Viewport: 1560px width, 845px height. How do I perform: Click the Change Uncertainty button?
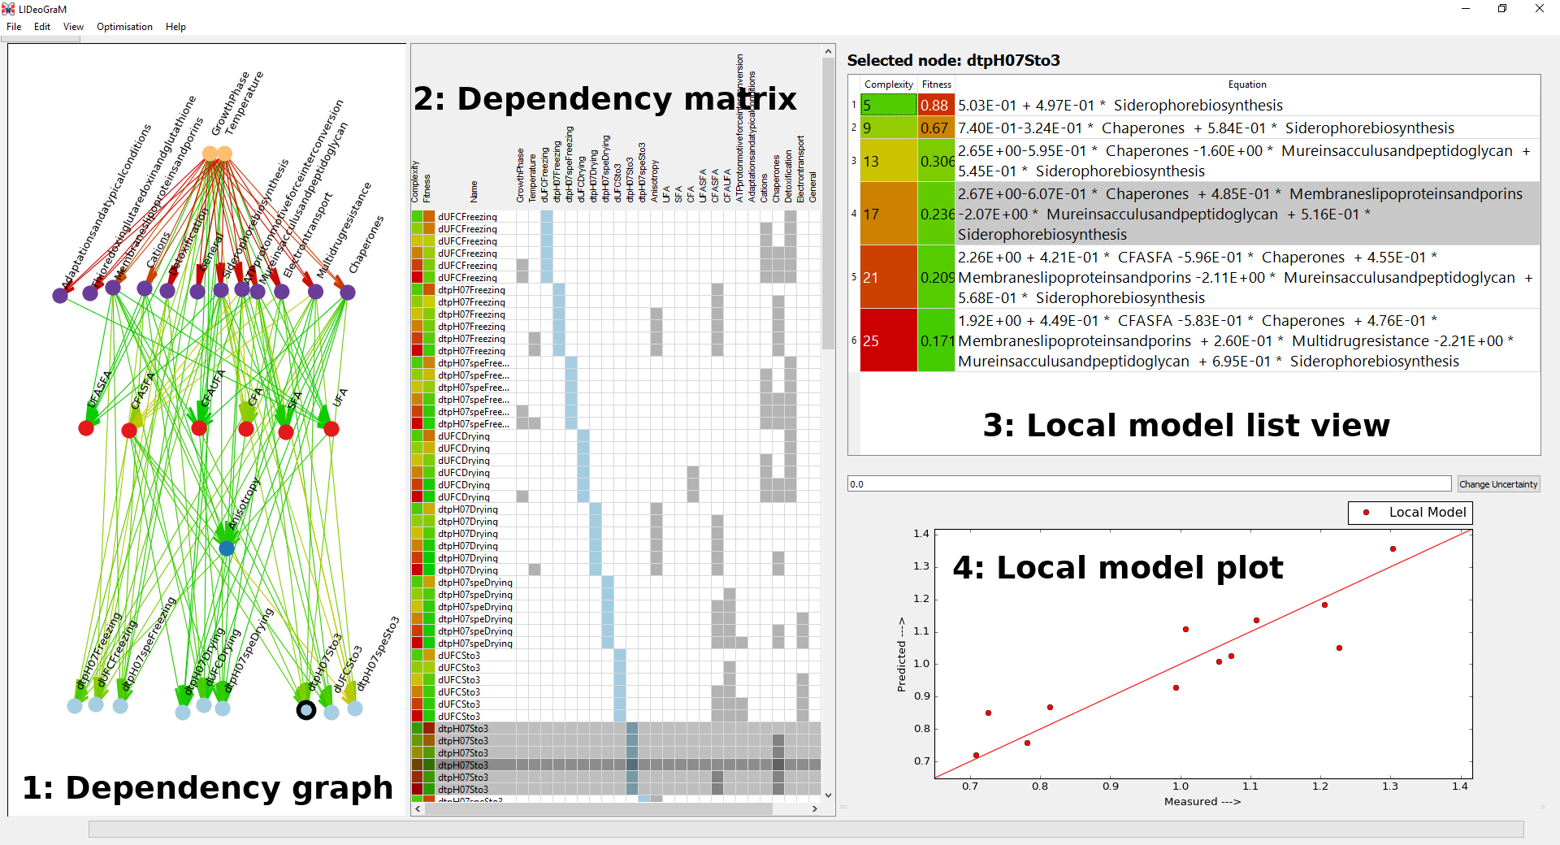[x=1498, y=484]
